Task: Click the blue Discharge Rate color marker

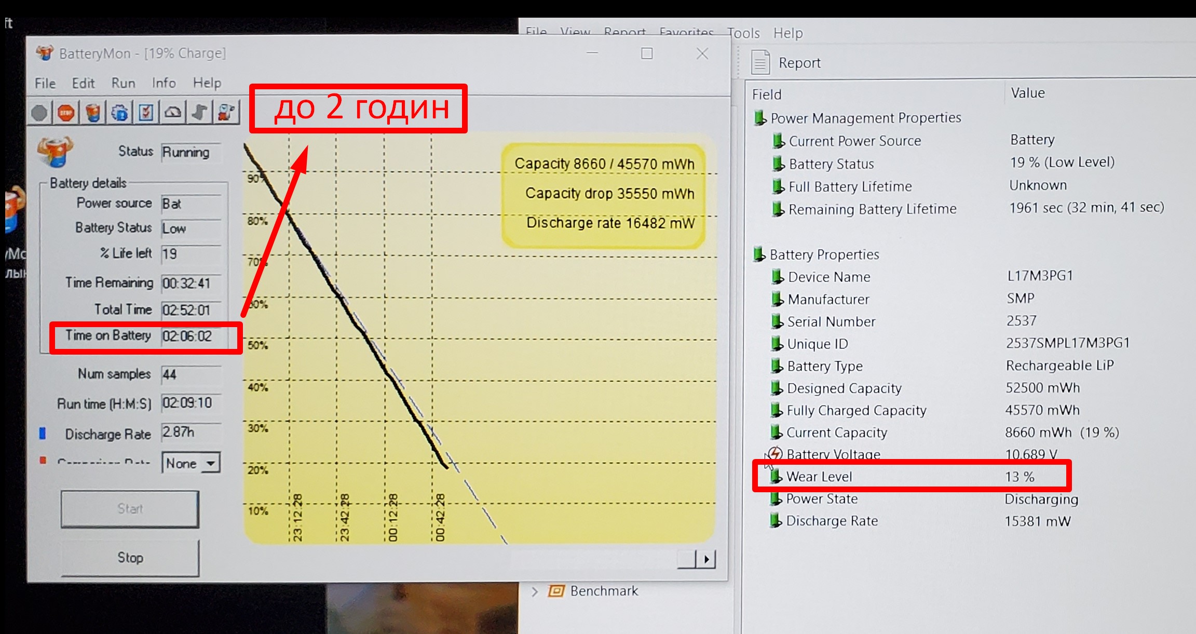Action: [x=43, y=433]
